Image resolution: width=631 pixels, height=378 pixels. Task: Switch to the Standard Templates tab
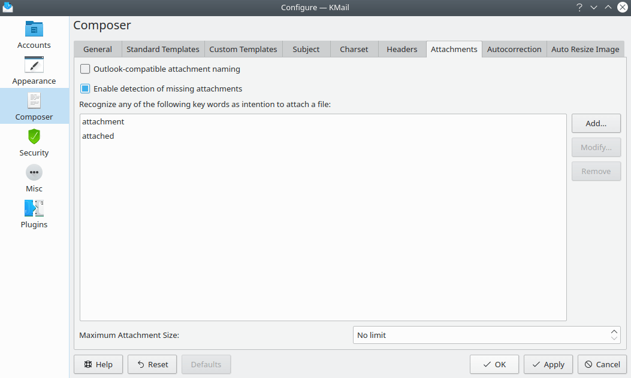(x=162, y=49)
